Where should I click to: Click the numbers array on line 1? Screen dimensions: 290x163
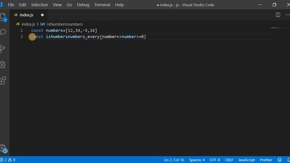pyautogui.click(x=81, y=30)
